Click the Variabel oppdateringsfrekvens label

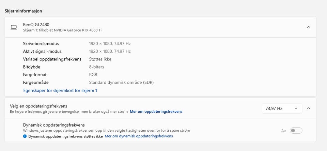(x=52, y=59)
